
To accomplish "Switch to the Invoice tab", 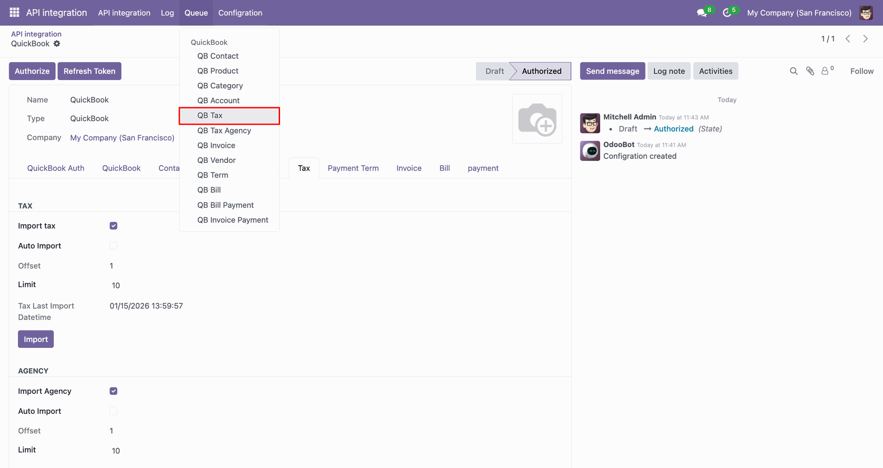I will tap(409, 168).
